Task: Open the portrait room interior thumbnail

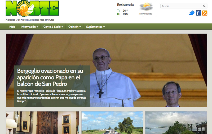Action: point(42,122)
